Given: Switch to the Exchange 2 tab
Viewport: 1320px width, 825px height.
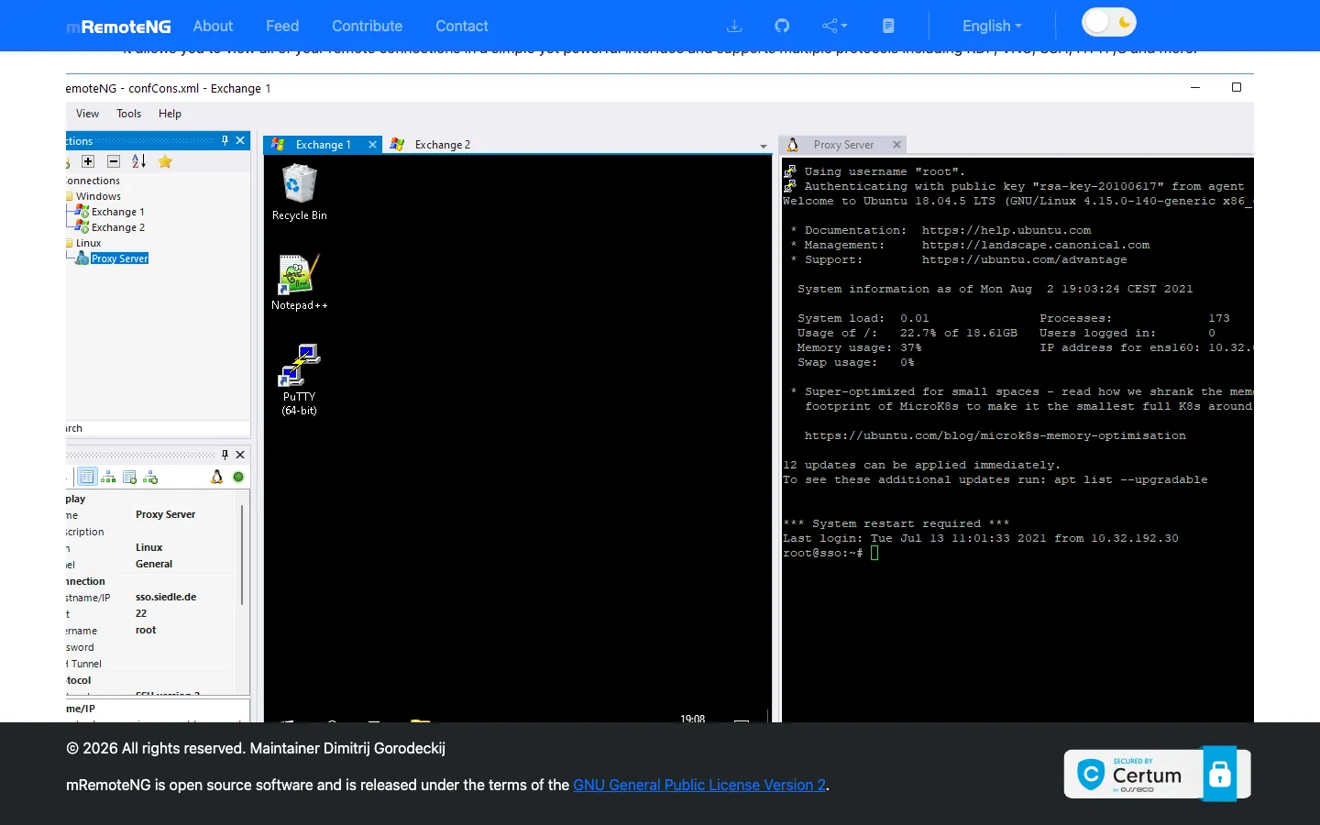Looking at the screenshot, I should (442, 145).
